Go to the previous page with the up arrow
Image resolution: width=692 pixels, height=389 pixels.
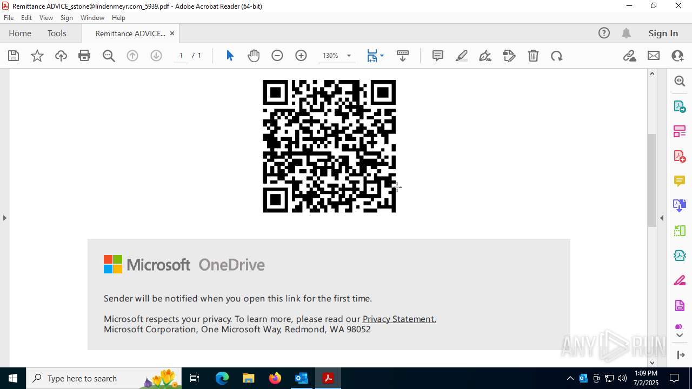tap(132, 56)
